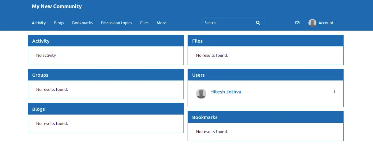Click the Activity widget header
This screenshot has width=373, height=166.
point(106,41)
